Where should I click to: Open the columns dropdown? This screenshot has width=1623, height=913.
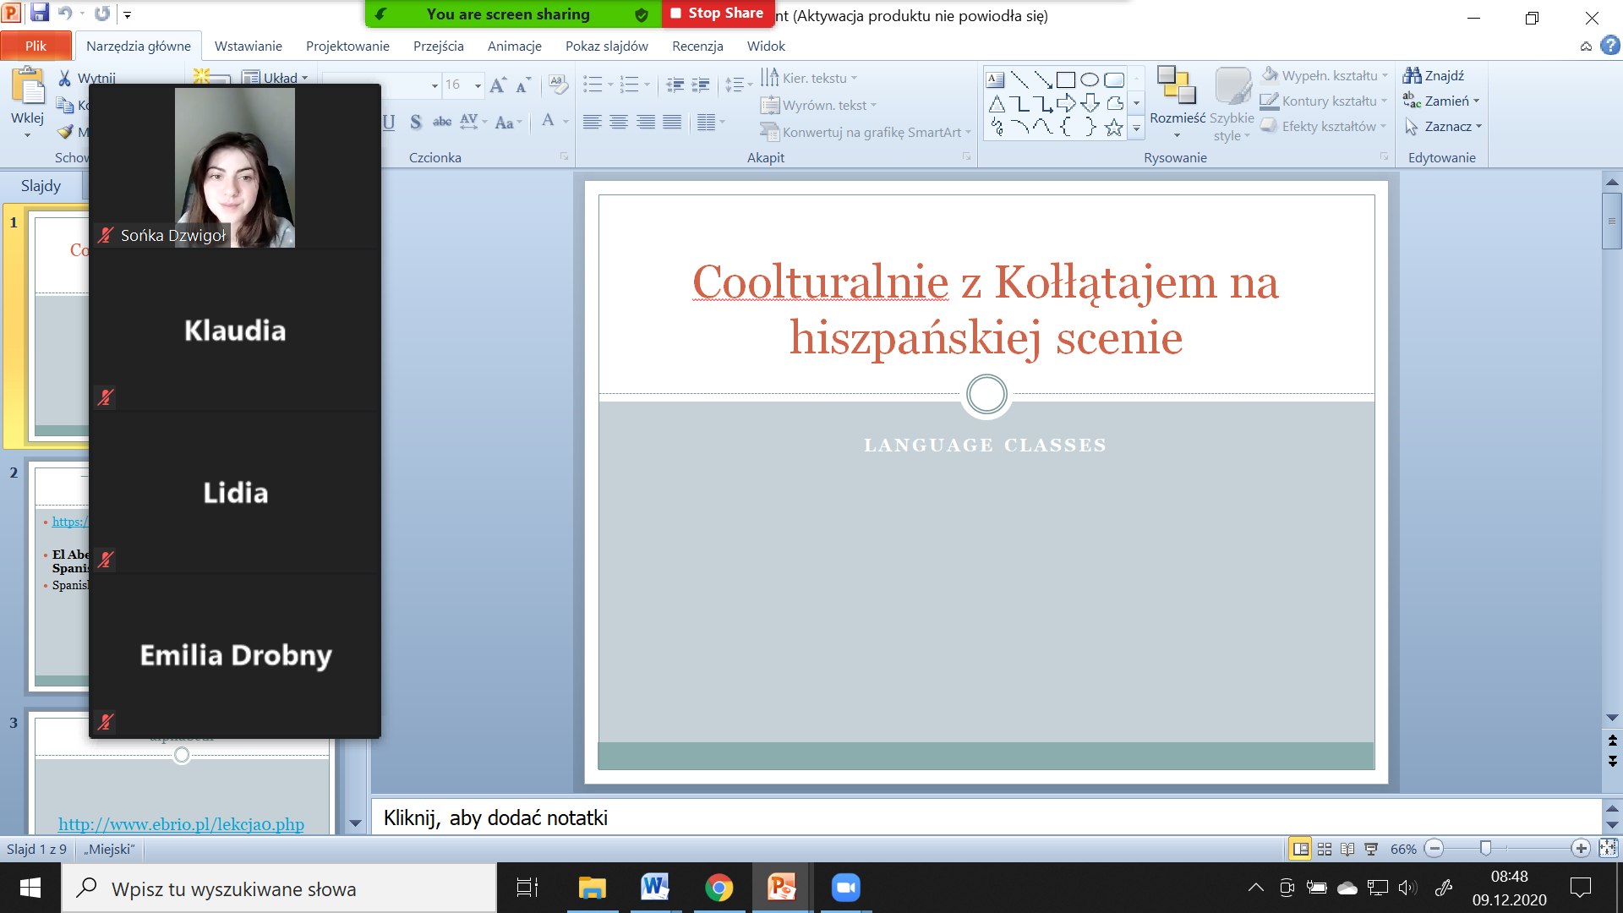pos(711,122)
